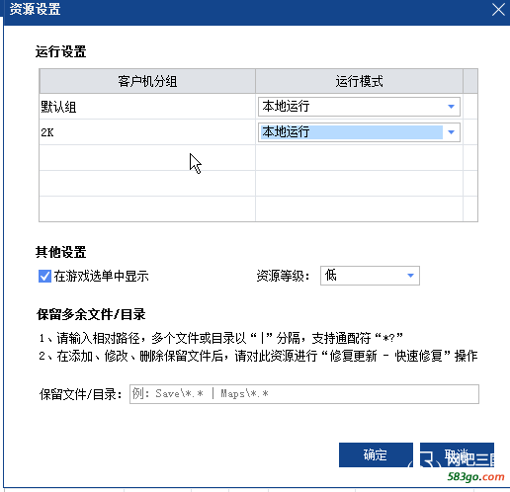This screenshot has width=510, height=492.
Task: Open the 运行模式 dropdown arrow for 2K
Action: [451, 132]
